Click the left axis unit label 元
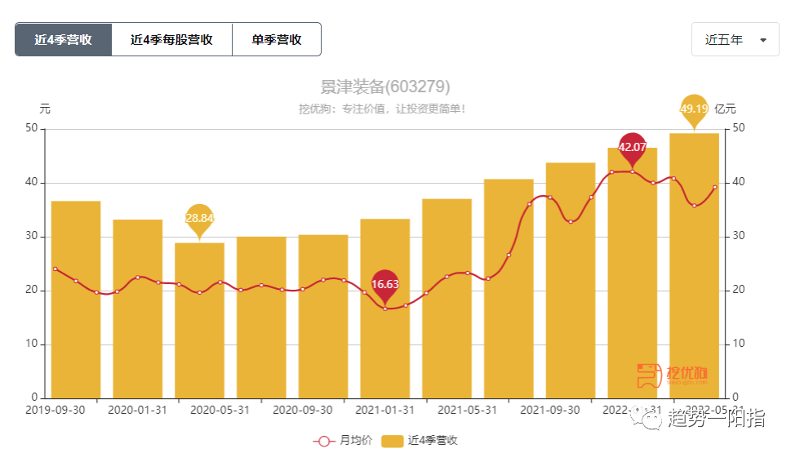The height and width of the screenshot is (453, 791). coord(45,109)
